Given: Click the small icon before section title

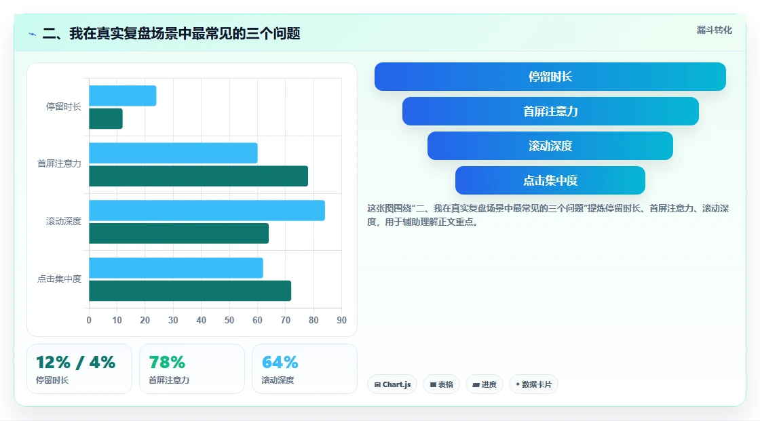Looking at the screenshot, I should coord(33,34).
